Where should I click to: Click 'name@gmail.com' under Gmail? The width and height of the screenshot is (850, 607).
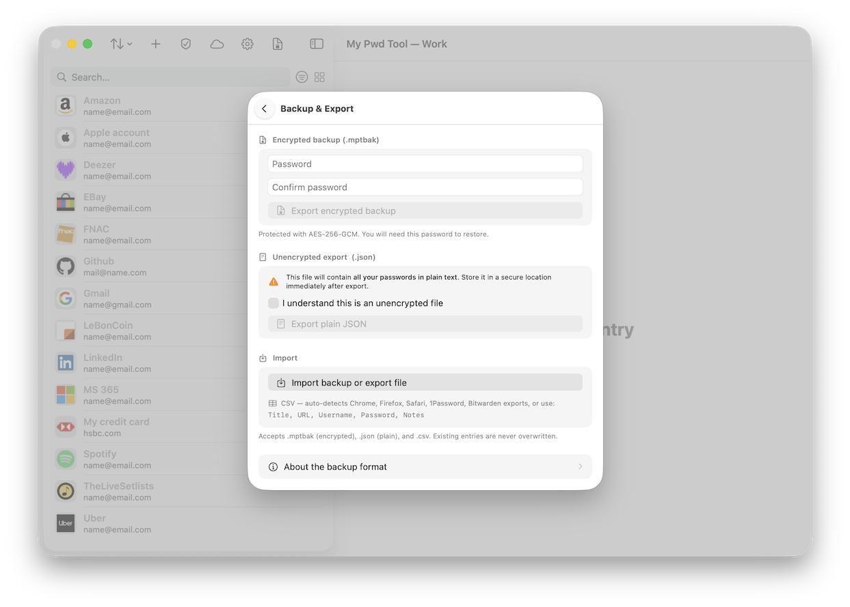coord(117,305)
